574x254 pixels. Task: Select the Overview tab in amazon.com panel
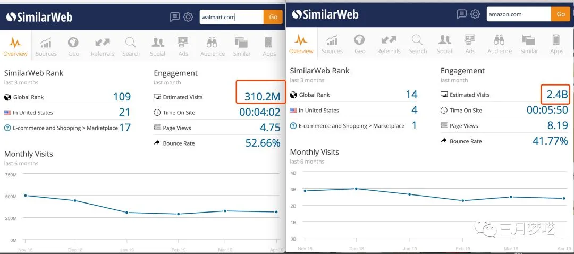click(301, 44)
